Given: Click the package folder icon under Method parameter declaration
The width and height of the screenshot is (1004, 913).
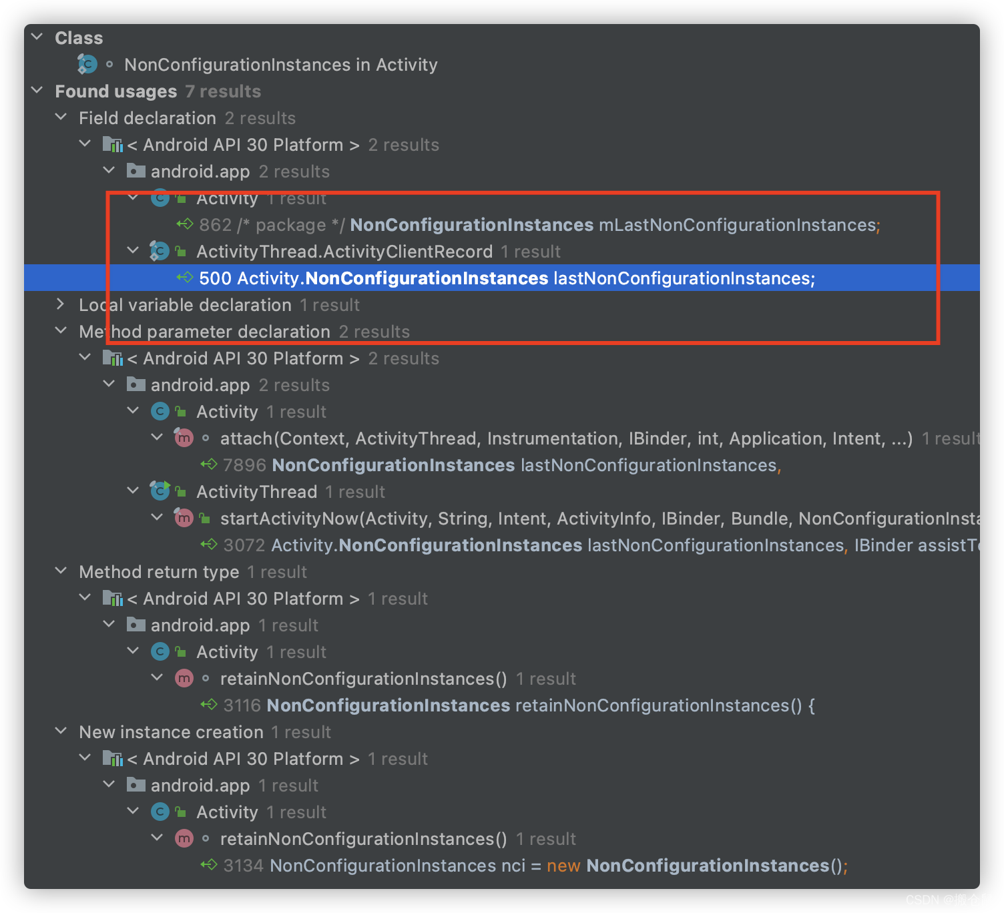Looking at the screenshot, I should [136, 384].
